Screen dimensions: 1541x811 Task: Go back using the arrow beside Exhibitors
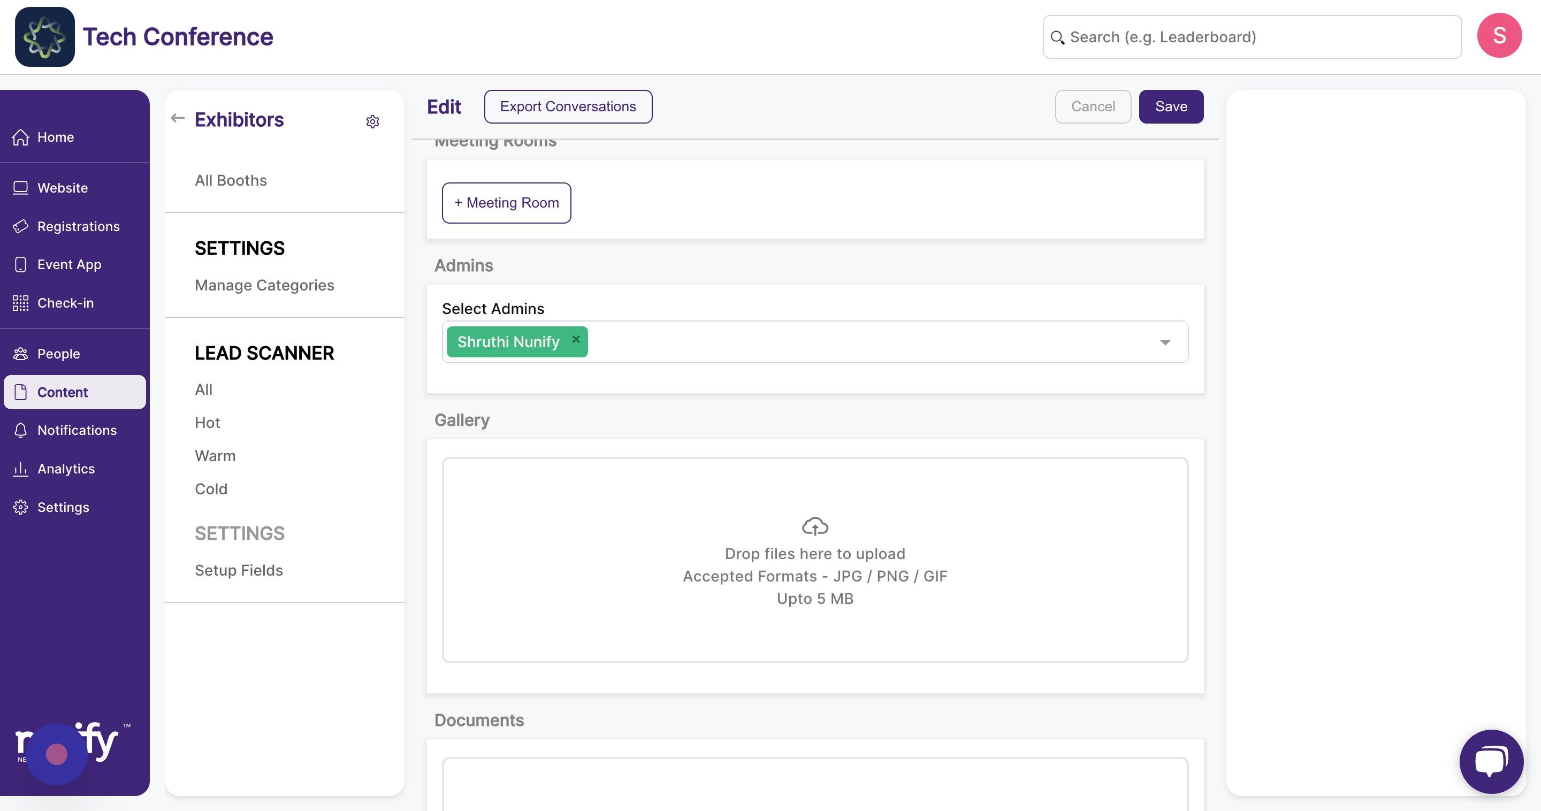pyautogui.click(x=178, y=118)
